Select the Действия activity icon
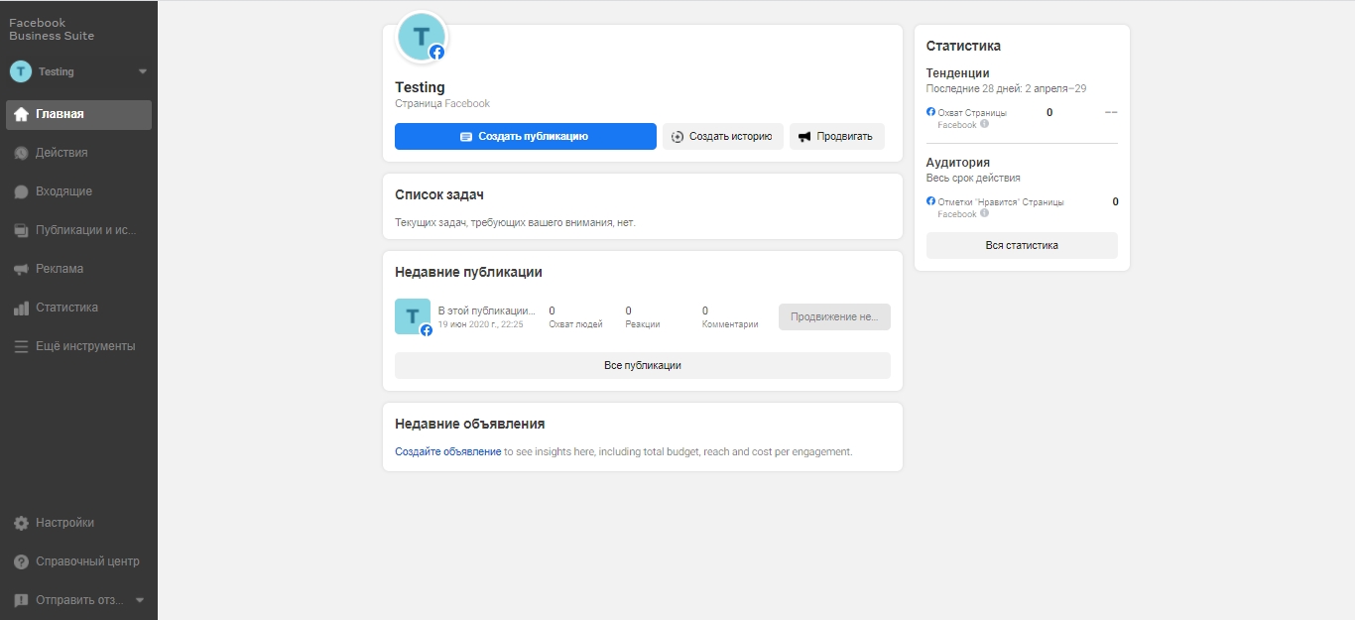 pos(22,153)
